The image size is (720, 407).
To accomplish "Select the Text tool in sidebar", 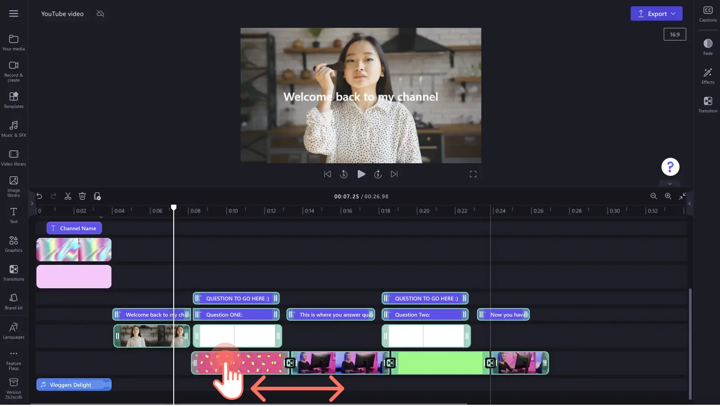I will 13,215.
